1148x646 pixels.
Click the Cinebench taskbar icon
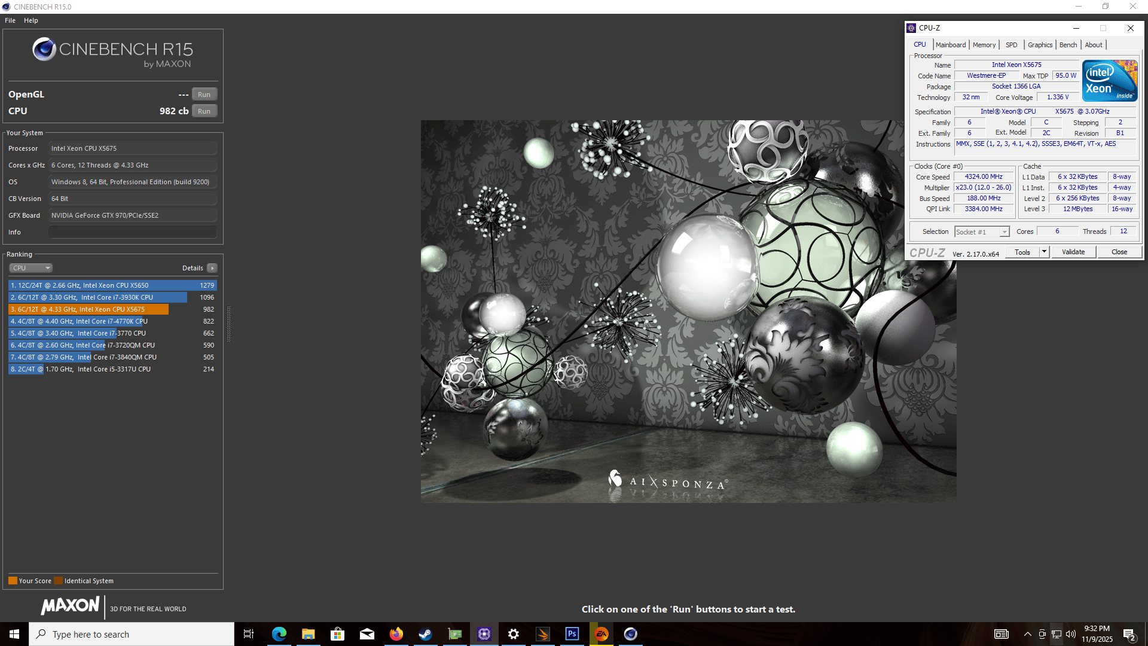click(x=631, y=634)
